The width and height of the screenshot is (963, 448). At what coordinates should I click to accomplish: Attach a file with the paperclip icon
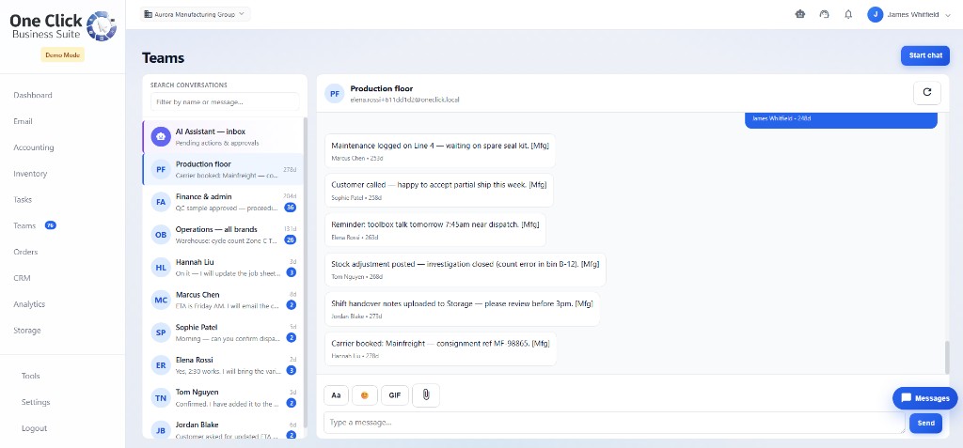426,395
